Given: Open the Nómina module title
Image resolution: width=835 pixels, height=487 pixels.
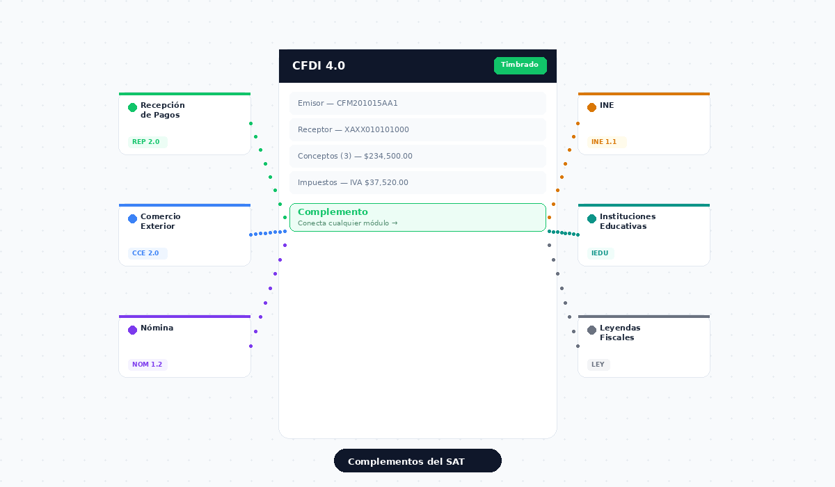Looking at the screenshot, I should [x=157, y=328].
